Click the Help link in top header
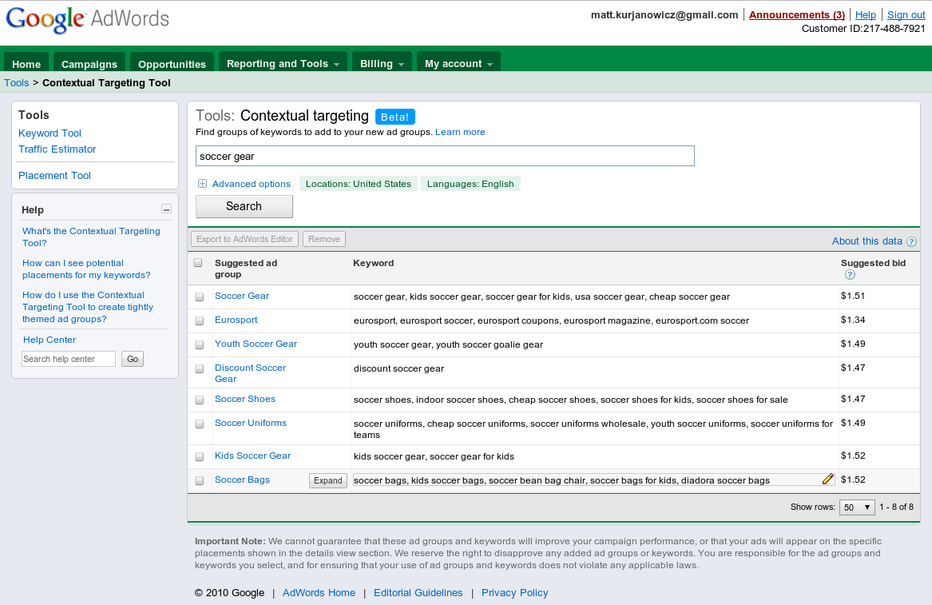Viewport: 932px width, 605px height. [866, 15]
